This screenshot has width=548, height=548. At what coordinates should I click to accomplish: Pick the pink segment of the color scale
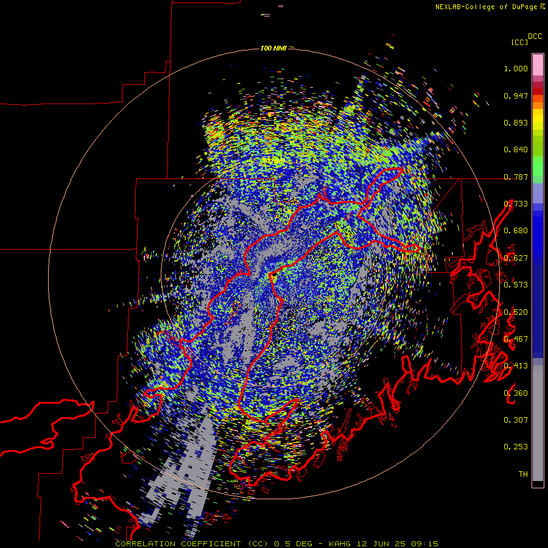(538, 65)
